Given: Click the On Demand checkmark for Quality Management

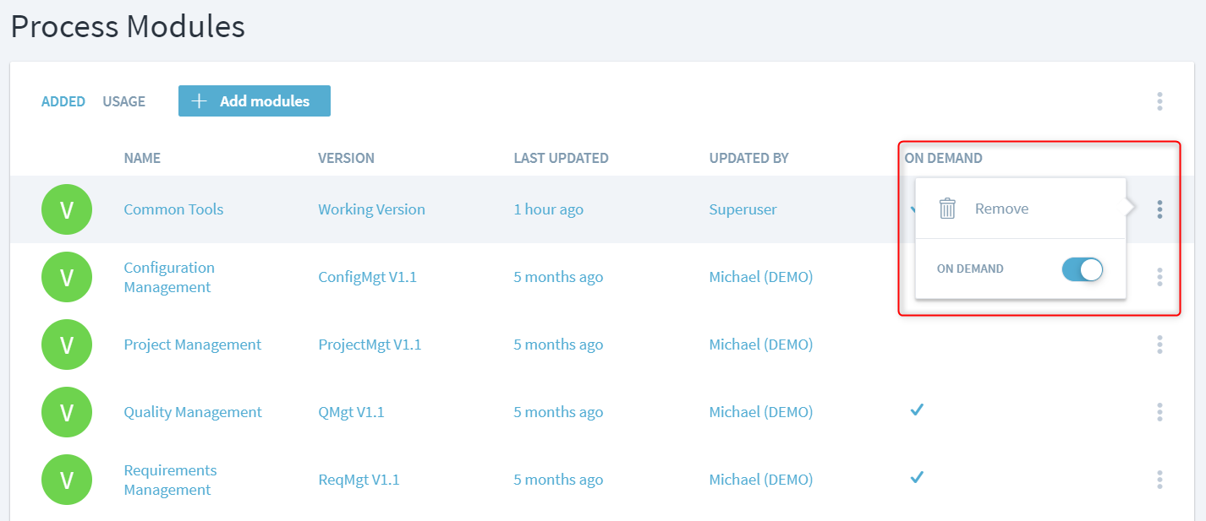Looking at the screenshot, I should pyautogui.click(x=916, y=410).
